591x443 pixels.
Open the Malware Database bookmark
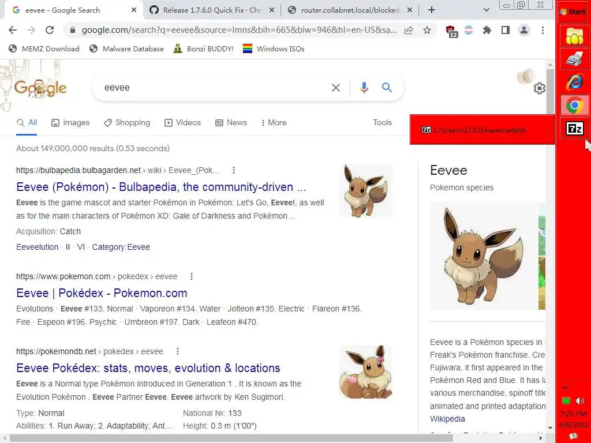pos(126,48)
